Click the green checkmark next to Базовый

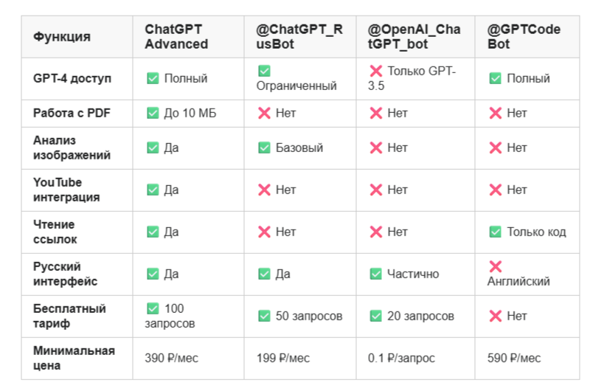pos(264,148)
